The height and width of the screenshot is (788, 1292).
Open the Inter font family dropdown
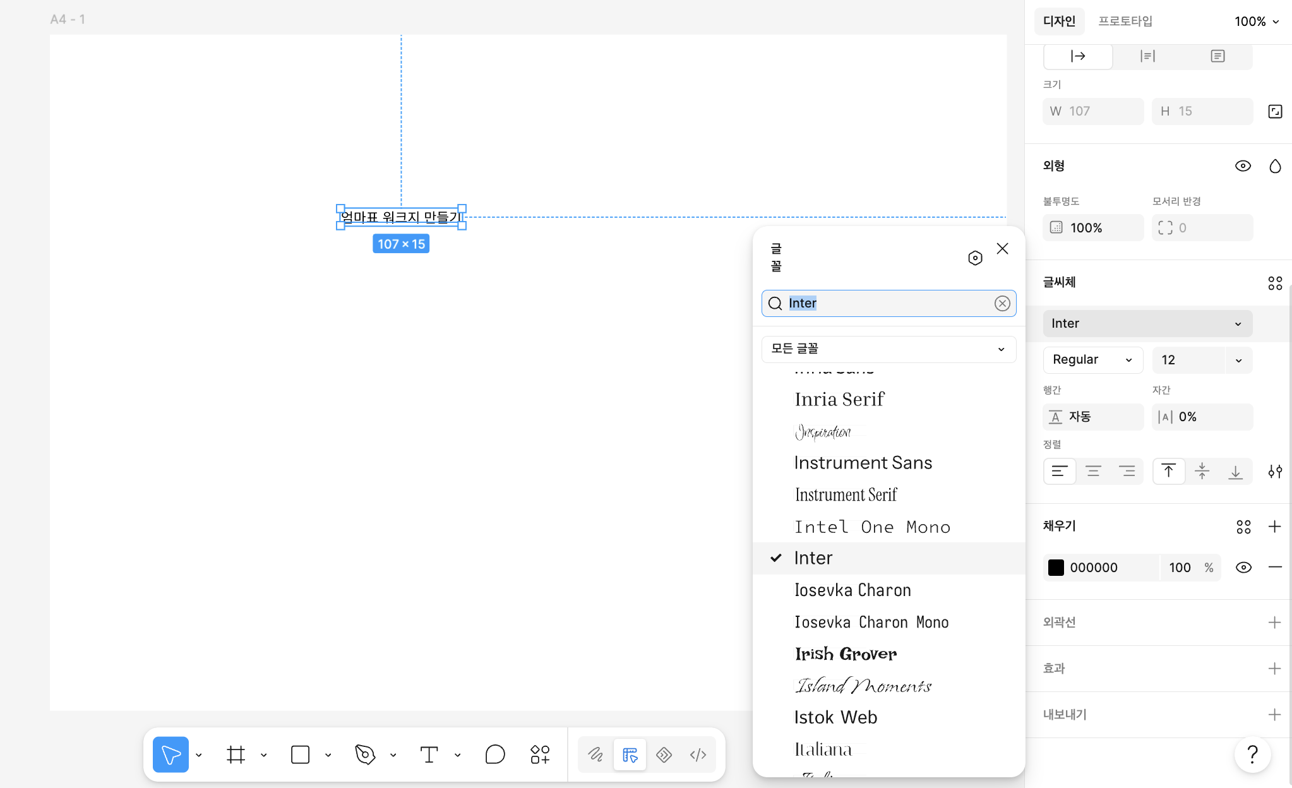coord(1147,323)
